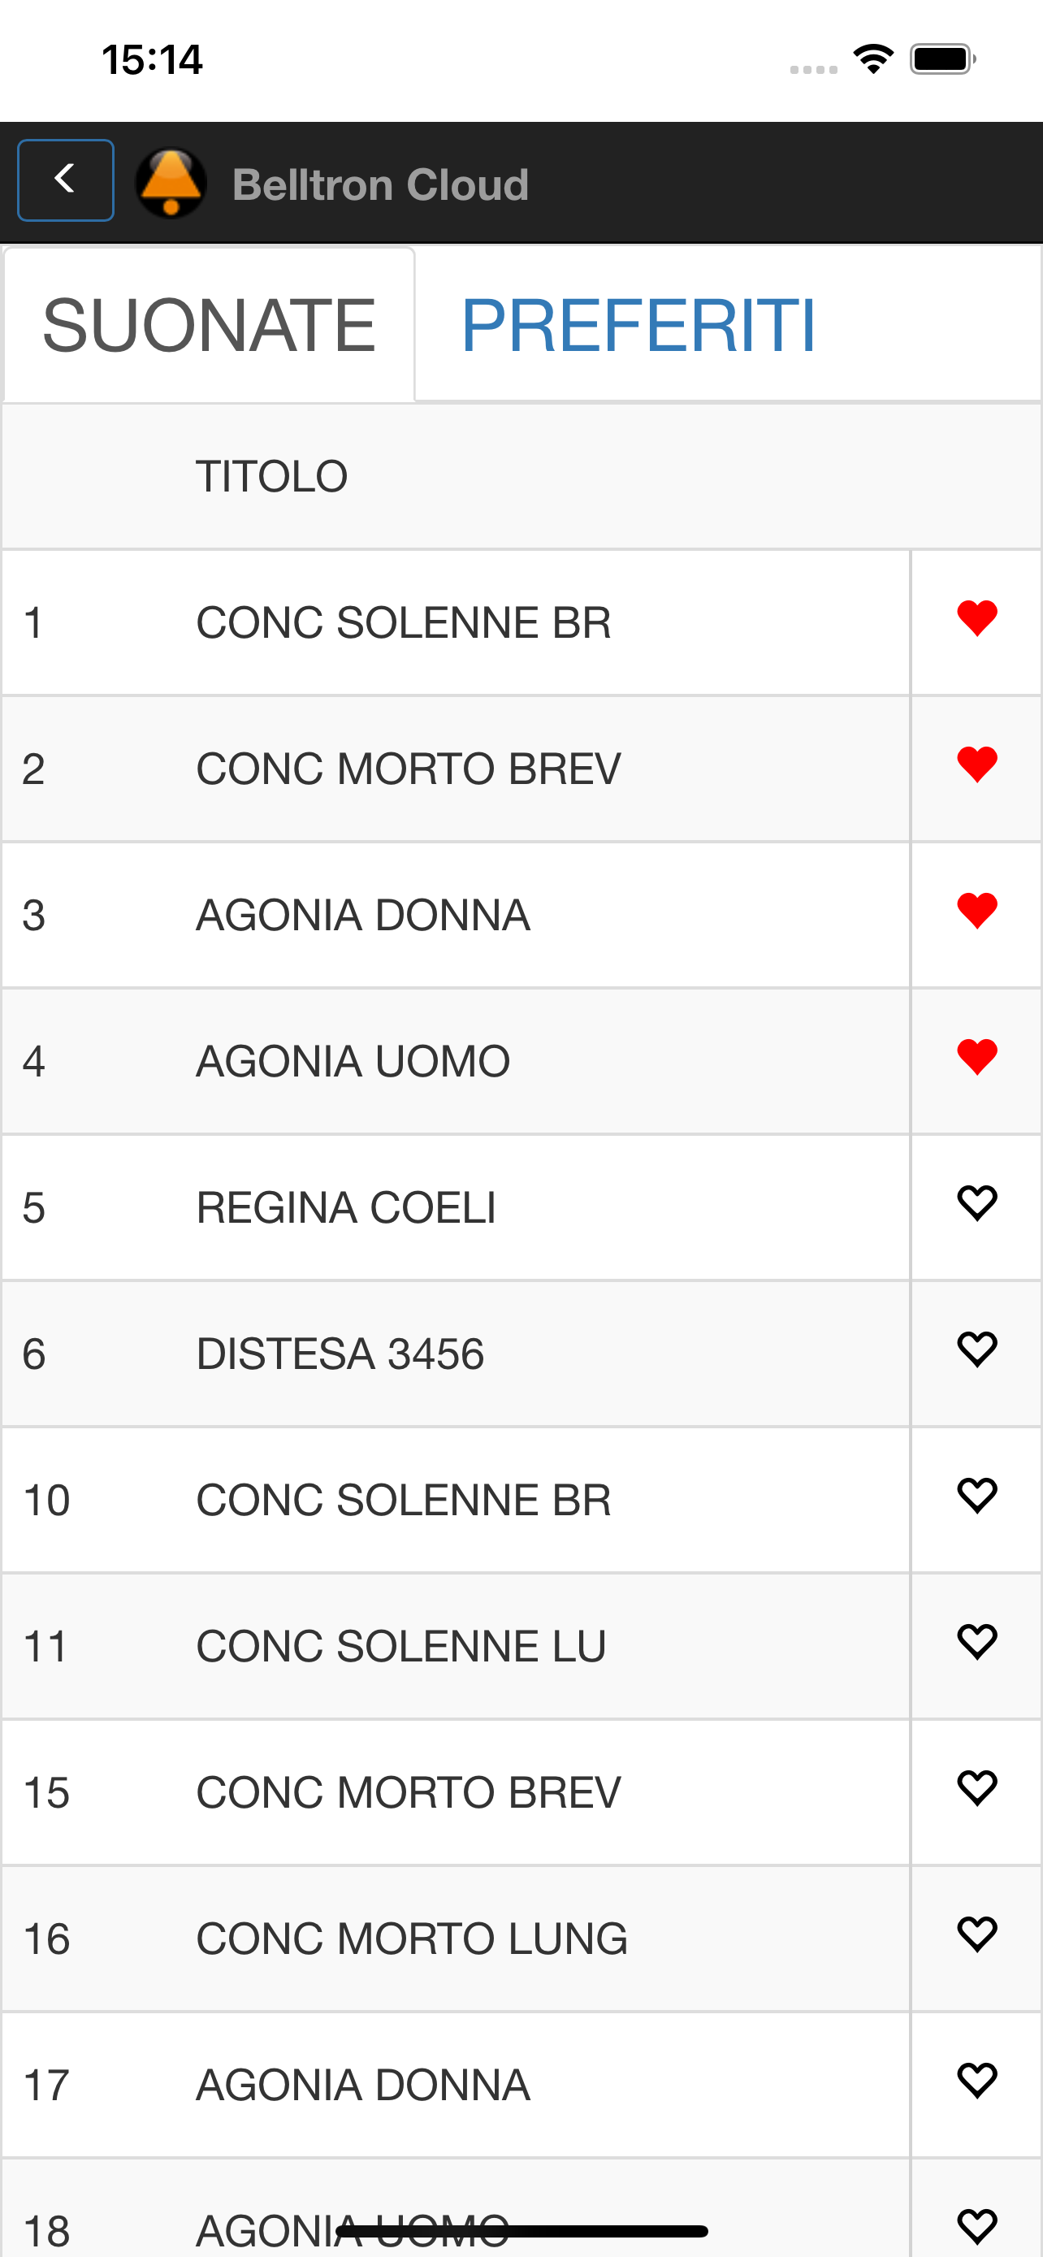Tap the back arrow button
The height and width of the screenshot is (2257, 1043).
pos(66,180)
